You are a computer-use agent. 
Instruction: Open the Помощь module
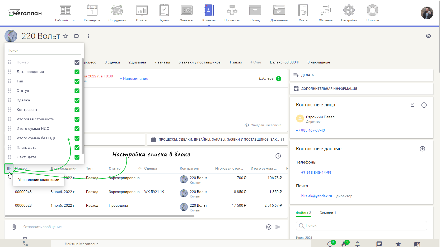tap(373, 13)
